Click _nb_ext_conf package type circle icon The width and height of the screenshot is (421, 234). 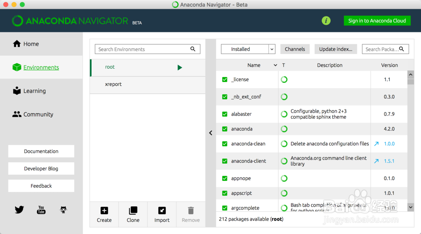point(284,97)
